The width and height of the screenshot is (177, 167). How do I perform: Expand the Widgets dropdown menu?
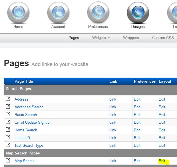pyautogui.click(x=101, y=38)
